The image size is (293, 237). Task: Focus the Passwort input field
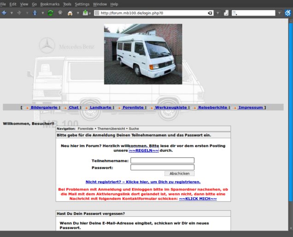(x=162, y=167)
